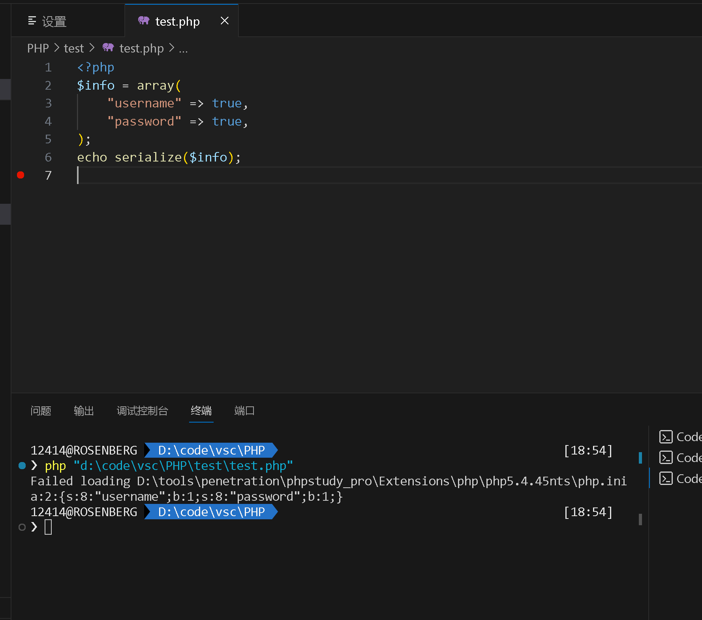Click the "username" string in code

[144, 103]
